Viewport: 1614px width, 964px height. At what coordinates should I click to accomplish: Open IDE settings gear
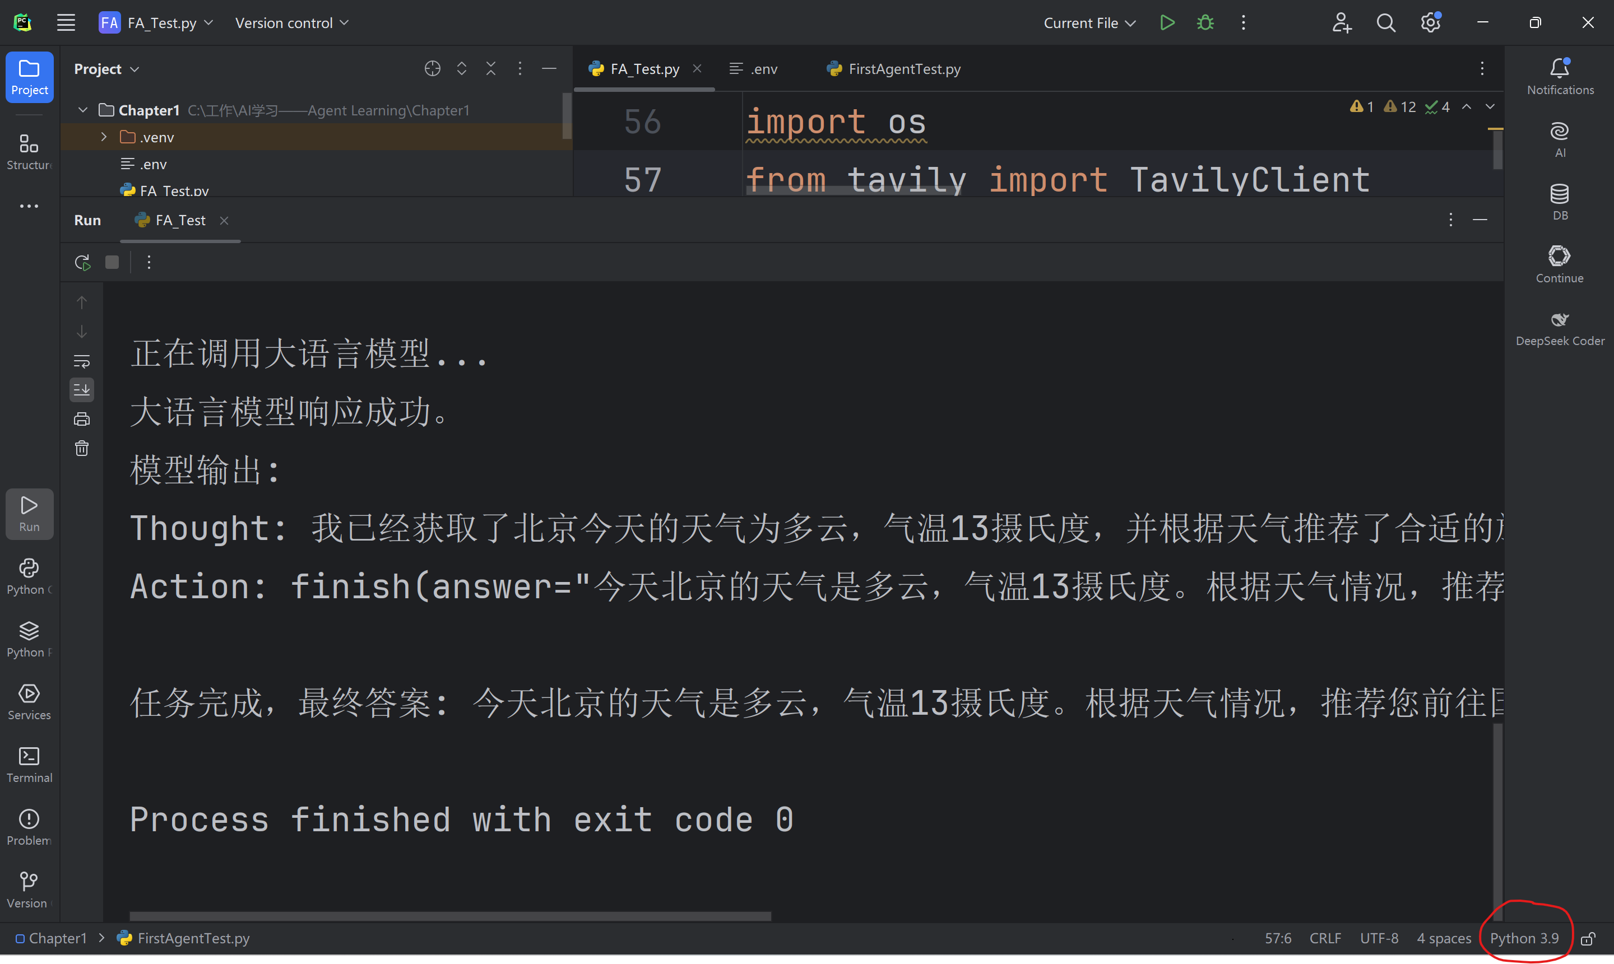tap(1430, 23)
